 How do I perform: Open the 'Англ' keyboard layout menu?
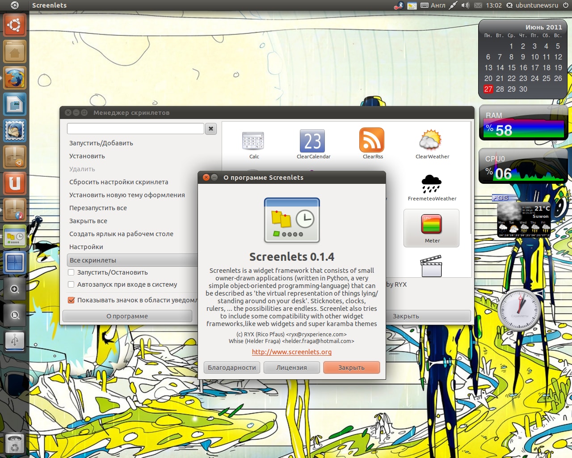pos(433,5)
